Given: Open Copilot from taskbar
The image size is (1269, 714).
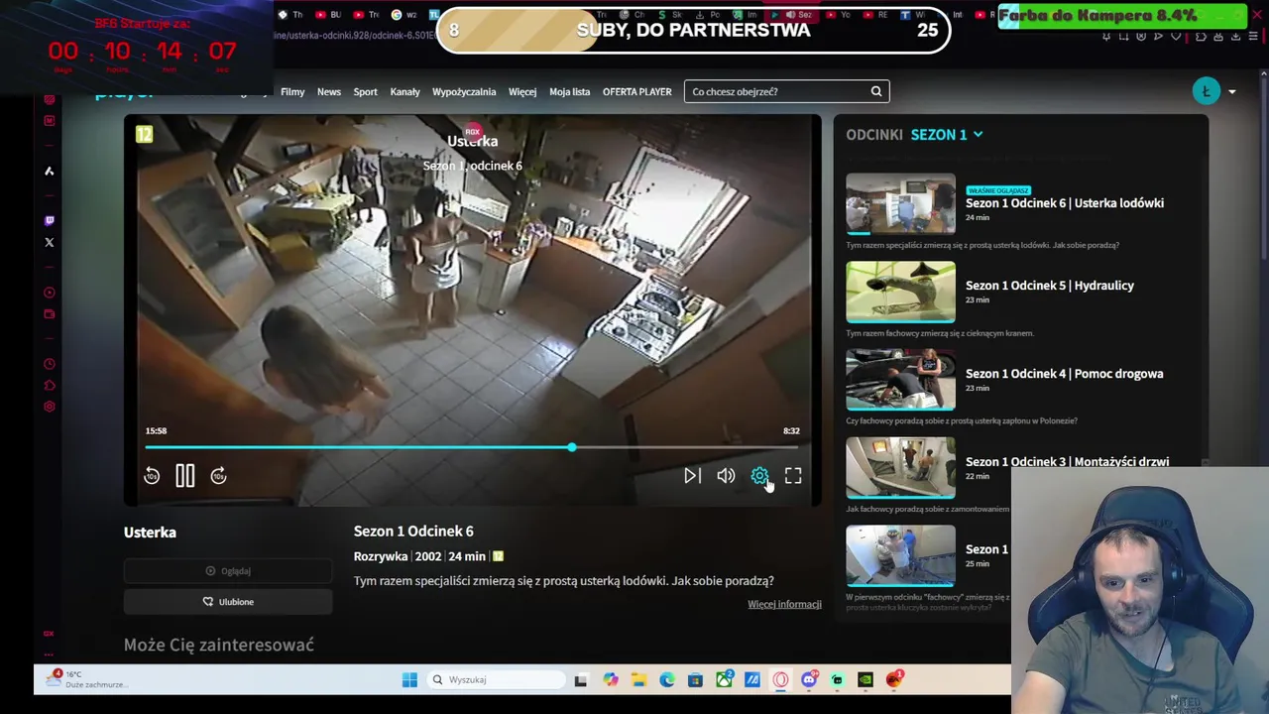Looking at the screenshot, I should pyautogui.click(x=610, y=680).
